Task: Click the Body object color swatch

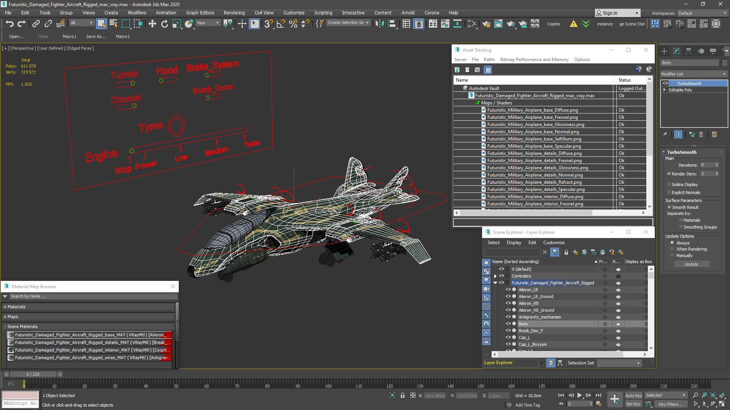Action: click(x=724, y=63)
